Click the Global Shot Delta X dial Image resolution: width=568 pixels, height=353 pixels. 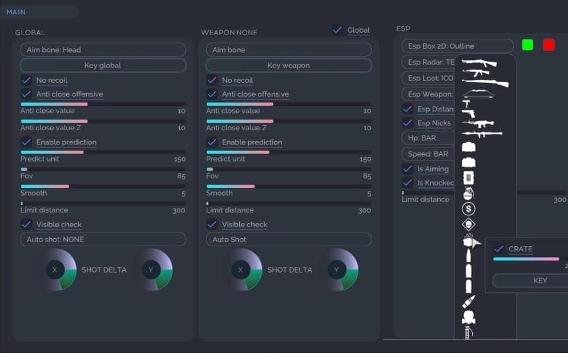[x=55, y=270]
